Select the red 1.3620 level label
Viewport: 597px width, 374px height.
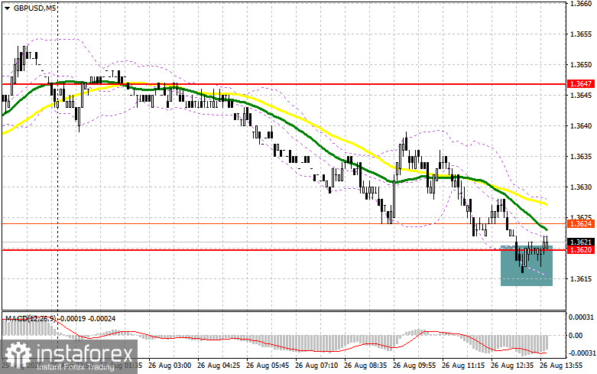pos(581,250)
